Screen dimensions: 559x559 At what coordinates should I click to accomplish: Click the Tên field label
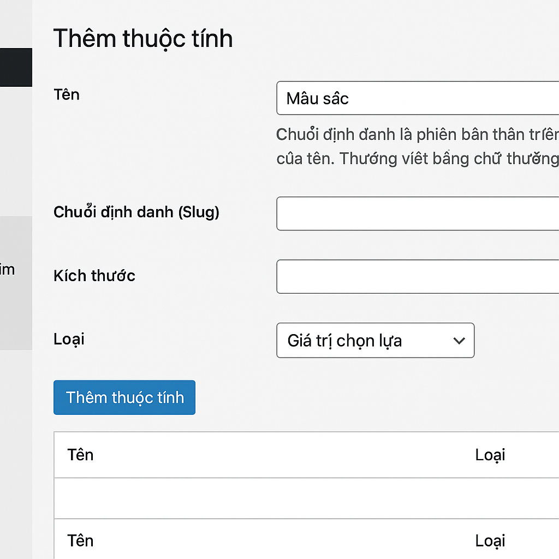click(66, 94)
